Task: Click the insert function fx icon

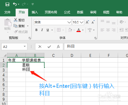Action: [58, 47]
